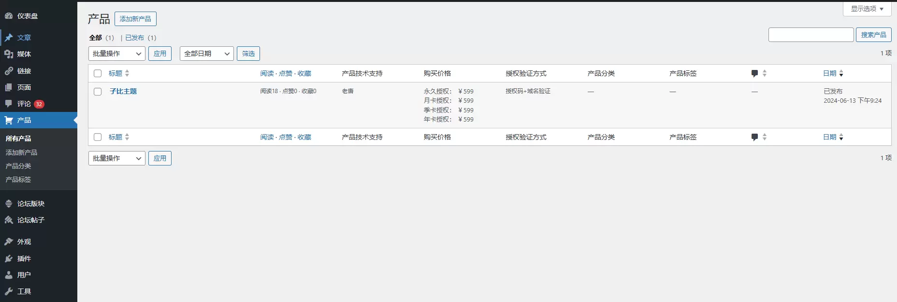
Task: Select the 产品 shopping cart icon
Action: click(9, 120)
